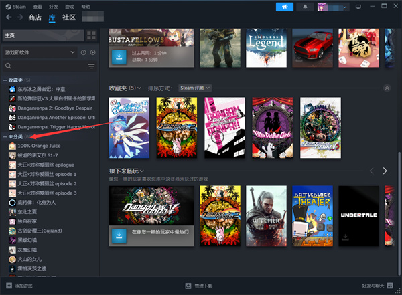Image resolution: width=402 pixels, height=295 pixels.
Task: Open the 游戏 menu
Action: pyautogui.click(x=70, y=7)
